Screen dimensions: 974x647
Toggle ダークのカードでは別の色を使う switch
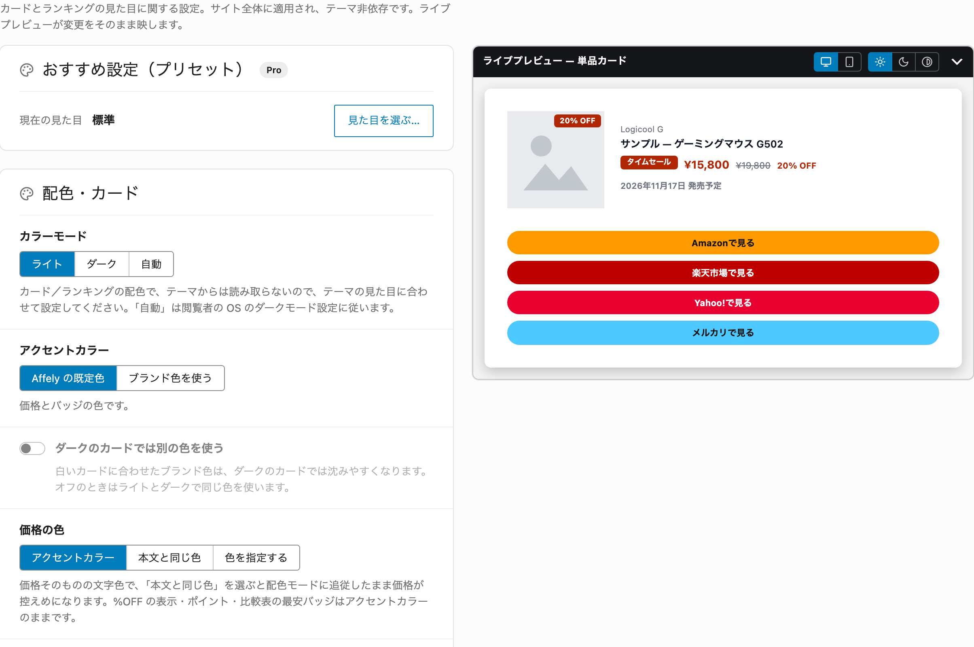point(32,448)
